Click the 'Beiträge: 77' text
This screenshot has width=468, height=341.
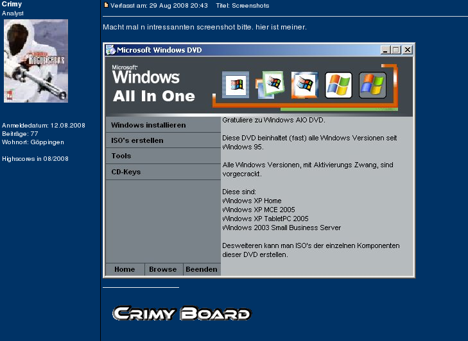[20, 133]
